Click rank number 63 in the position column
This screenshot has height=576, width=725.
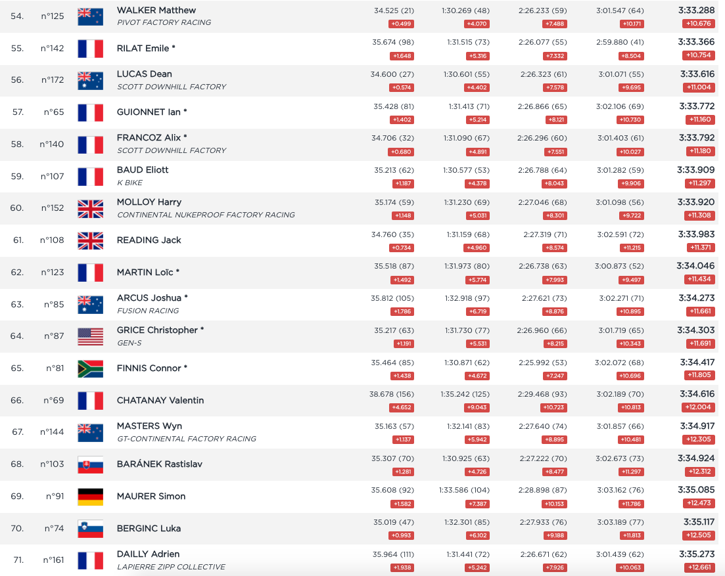tap(17, 305)
